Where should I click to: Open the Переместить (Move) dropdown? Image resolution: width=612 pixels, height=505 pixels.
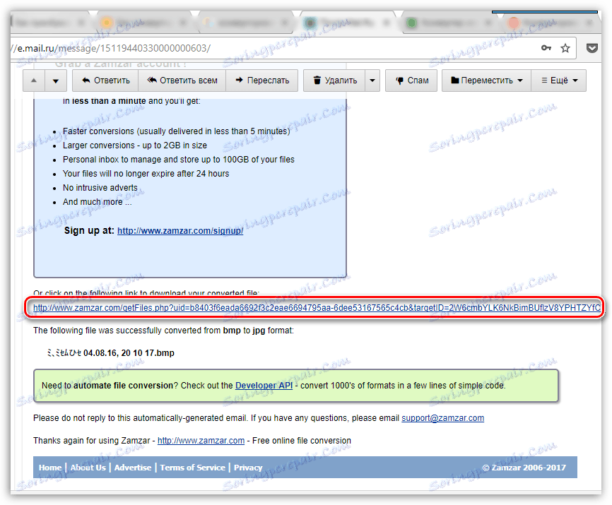486,81
